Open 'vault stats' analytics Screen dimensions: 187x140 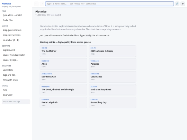click(x=16, y=70)
